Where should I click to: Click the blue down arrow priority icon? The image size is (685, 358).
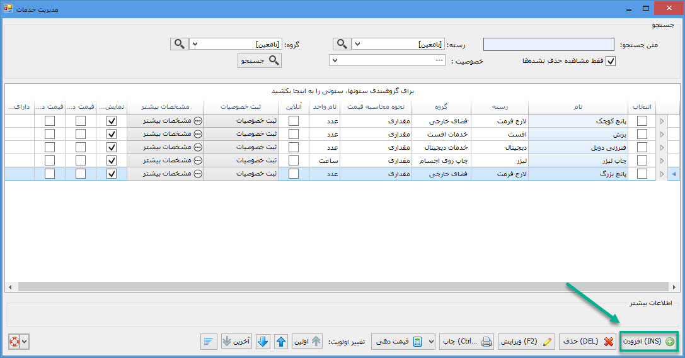click(263, 342)
